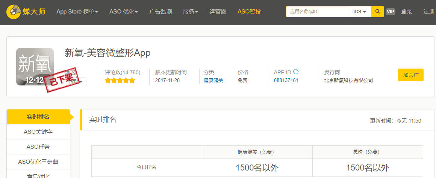
Task: Click the 更新时间：今天 11:50 text
Action: point(395,121)
